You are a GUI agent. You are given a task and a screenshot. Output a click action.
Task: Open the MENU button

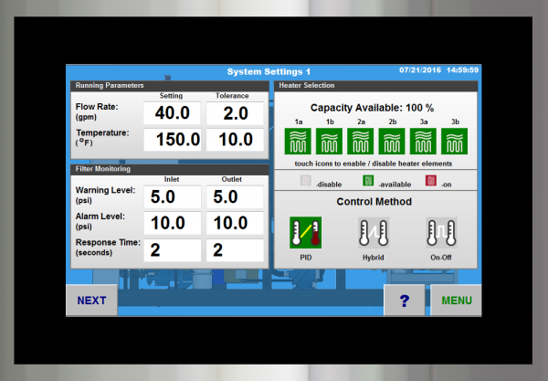coord(456,300)
